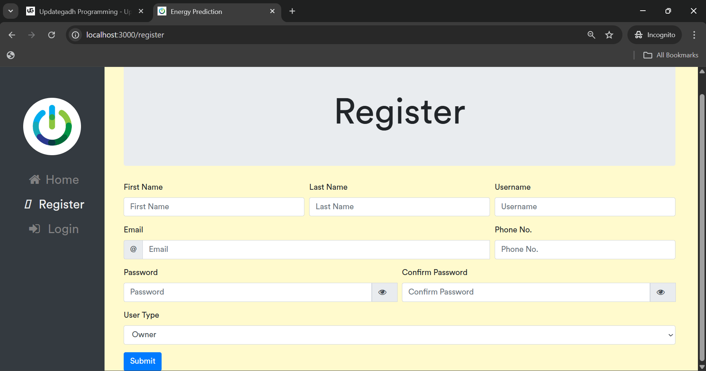The image size is (706, 371).
Task: Reload the register page
Action: (52, 35)
